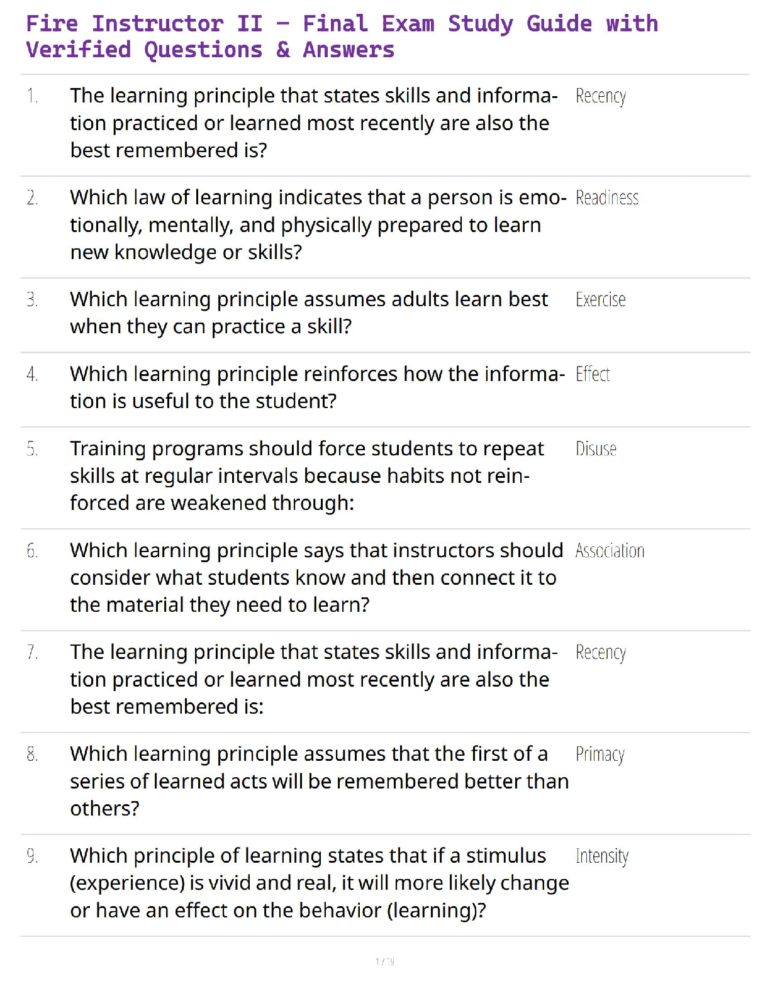This screenshot has width=770, height=996.
Task: Click the Fire Instructor II study guide title
Action: pos(342,36)
